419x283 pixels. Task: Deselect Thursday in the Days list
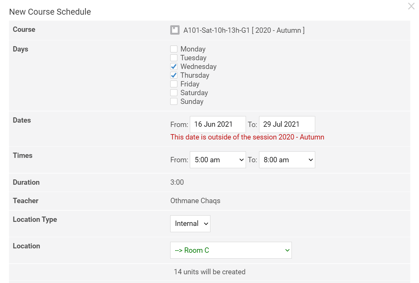pyautogui.click(x=174, y=75)
